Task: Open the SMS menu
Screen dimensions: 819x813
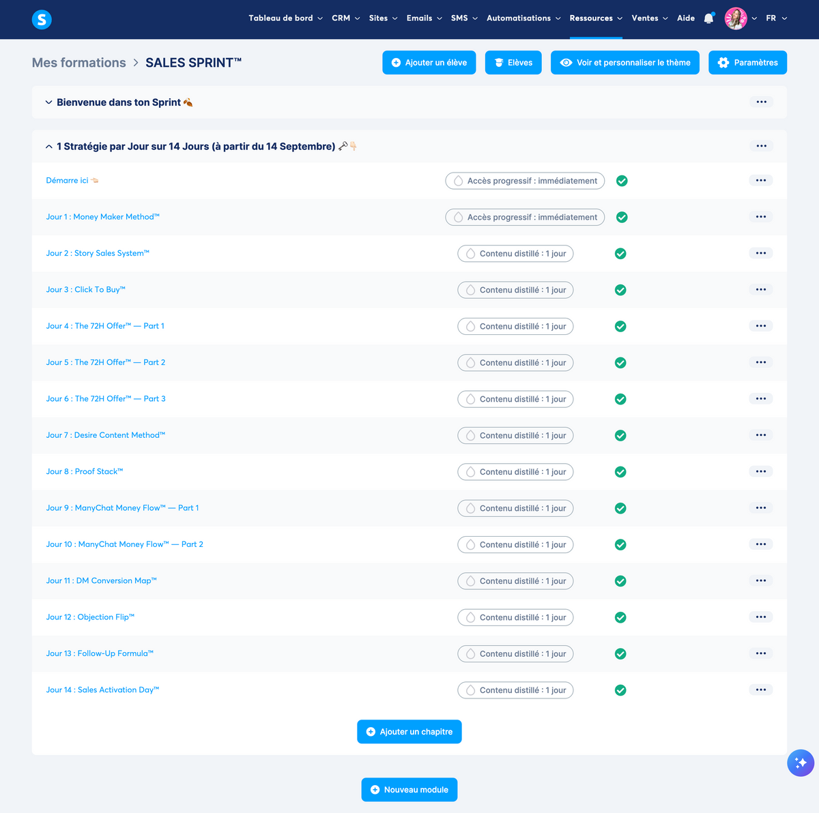Action: 464,18
